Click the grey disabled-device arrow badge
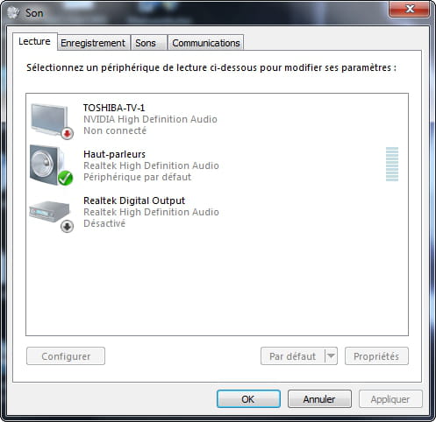Screen dimensions: 436x422 point(67,226)
